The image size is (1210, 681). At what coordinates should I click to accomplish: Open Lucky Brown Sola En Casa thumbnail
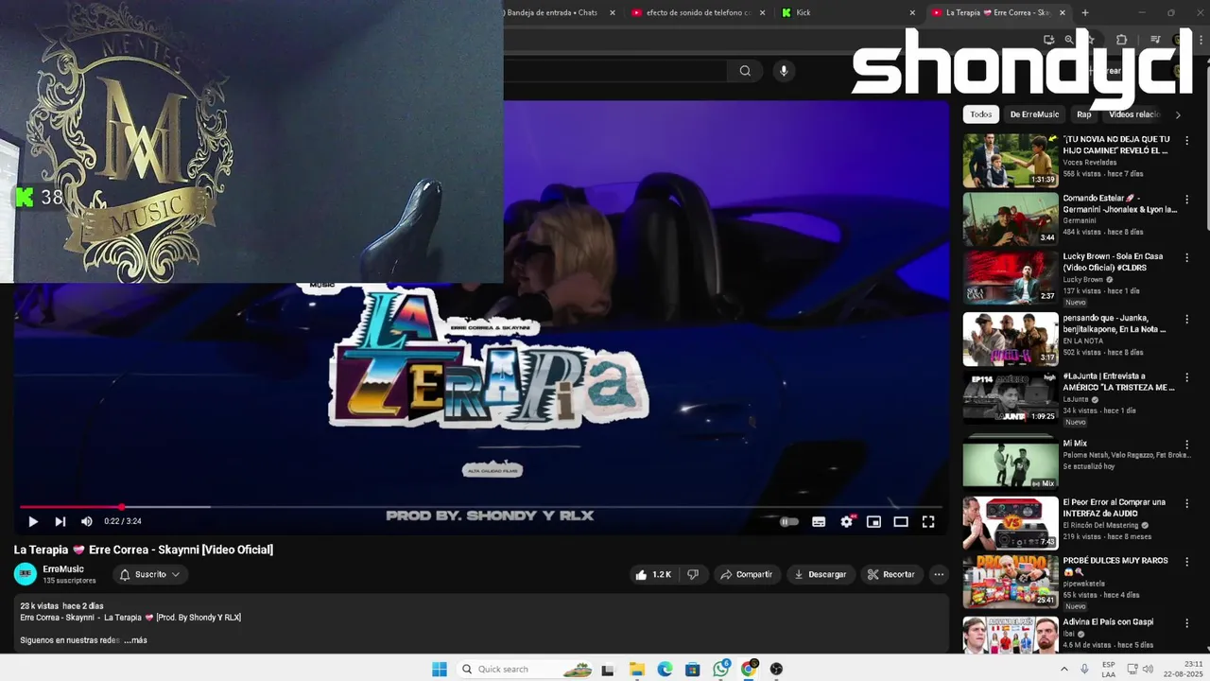tap(1011, 277)
